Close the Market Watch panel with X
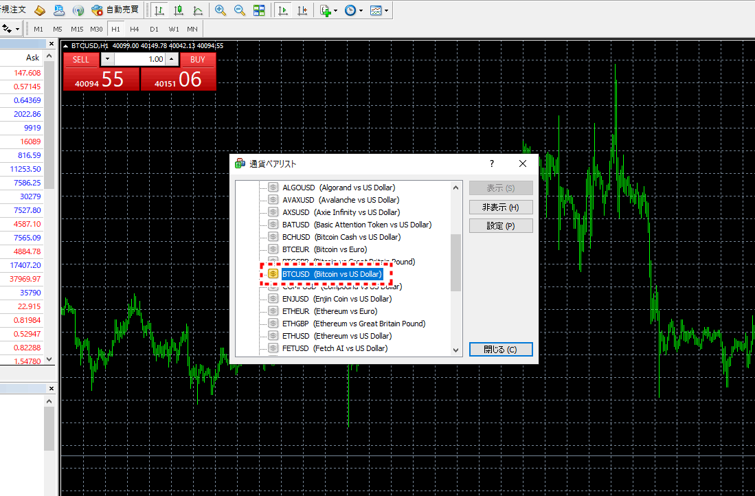This screenshot has height=496, width=755. [52, 44]
